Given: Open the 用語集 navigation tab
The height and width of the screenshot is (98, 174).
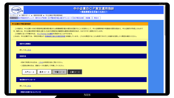Looking at the screenshot, I should 88,18.
